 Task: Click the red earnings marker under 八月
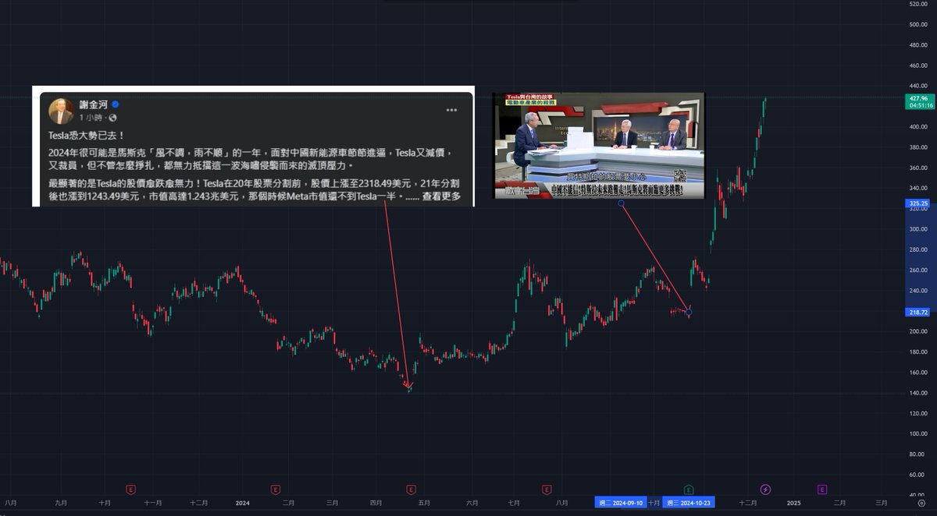(545, 489)
